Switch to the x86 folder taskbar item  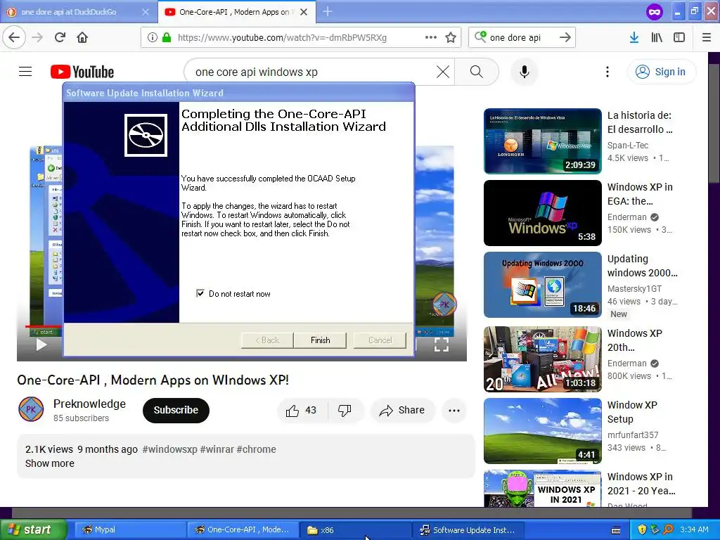354,529
